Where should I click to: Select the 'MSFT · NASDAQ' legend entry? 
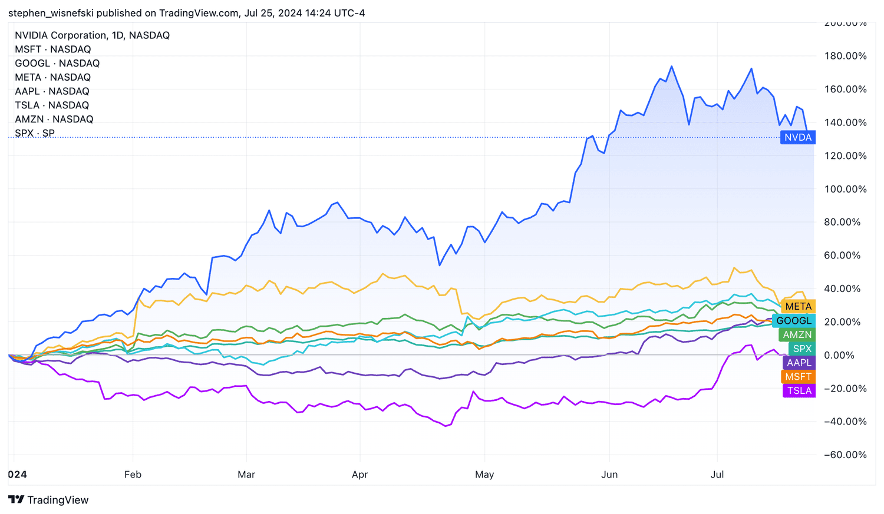pos(53,49)
